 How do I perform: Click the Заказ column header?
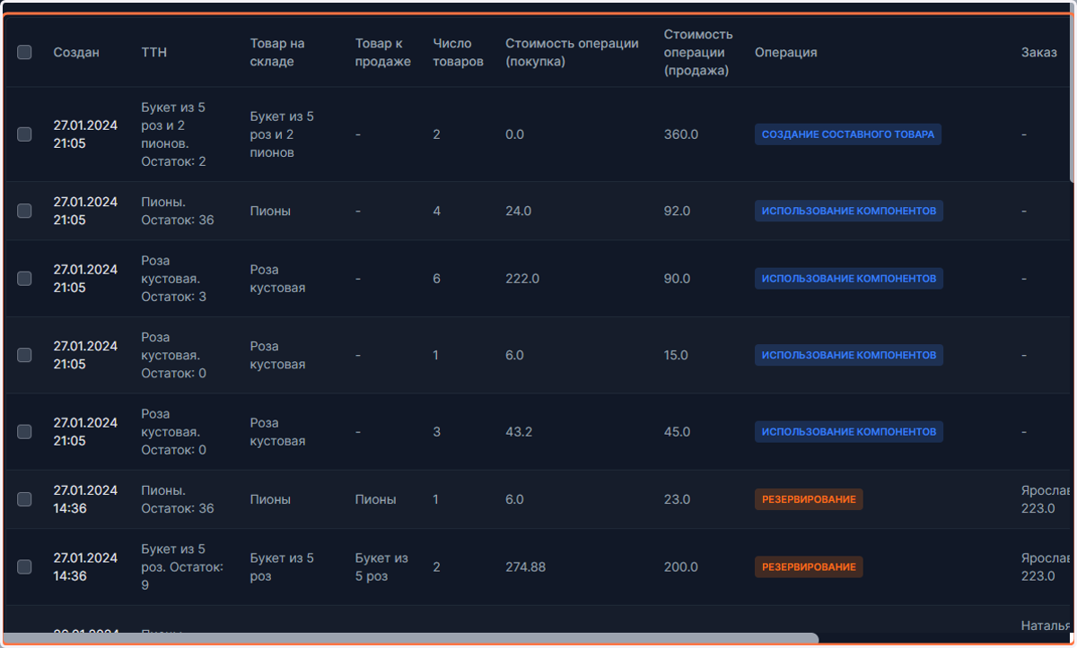[x=1039, y=52]
